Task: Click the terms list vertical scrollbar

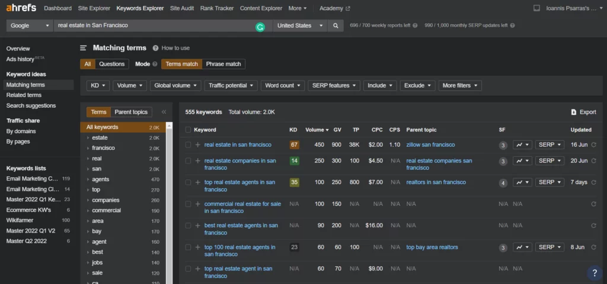Action: (169, 205)
